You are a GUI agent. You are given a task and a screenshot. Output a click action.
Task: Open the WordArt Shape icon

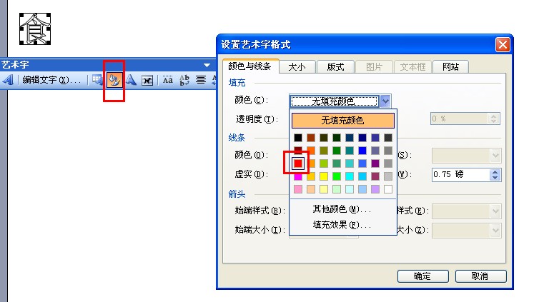point(131,80)
